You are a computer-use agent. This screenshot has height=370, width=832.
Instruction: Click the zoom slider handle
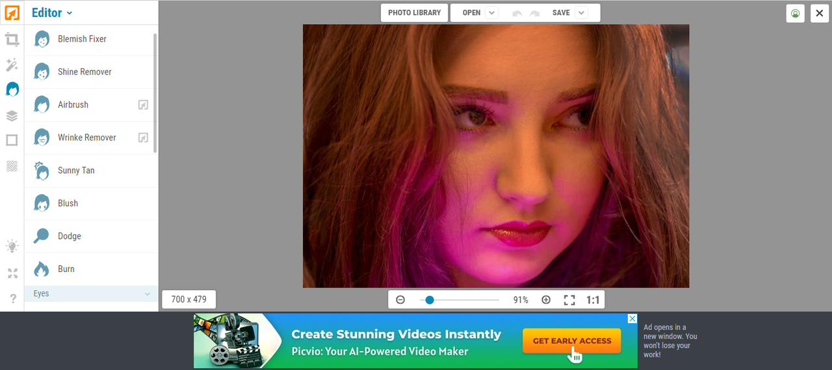(430, 300)
